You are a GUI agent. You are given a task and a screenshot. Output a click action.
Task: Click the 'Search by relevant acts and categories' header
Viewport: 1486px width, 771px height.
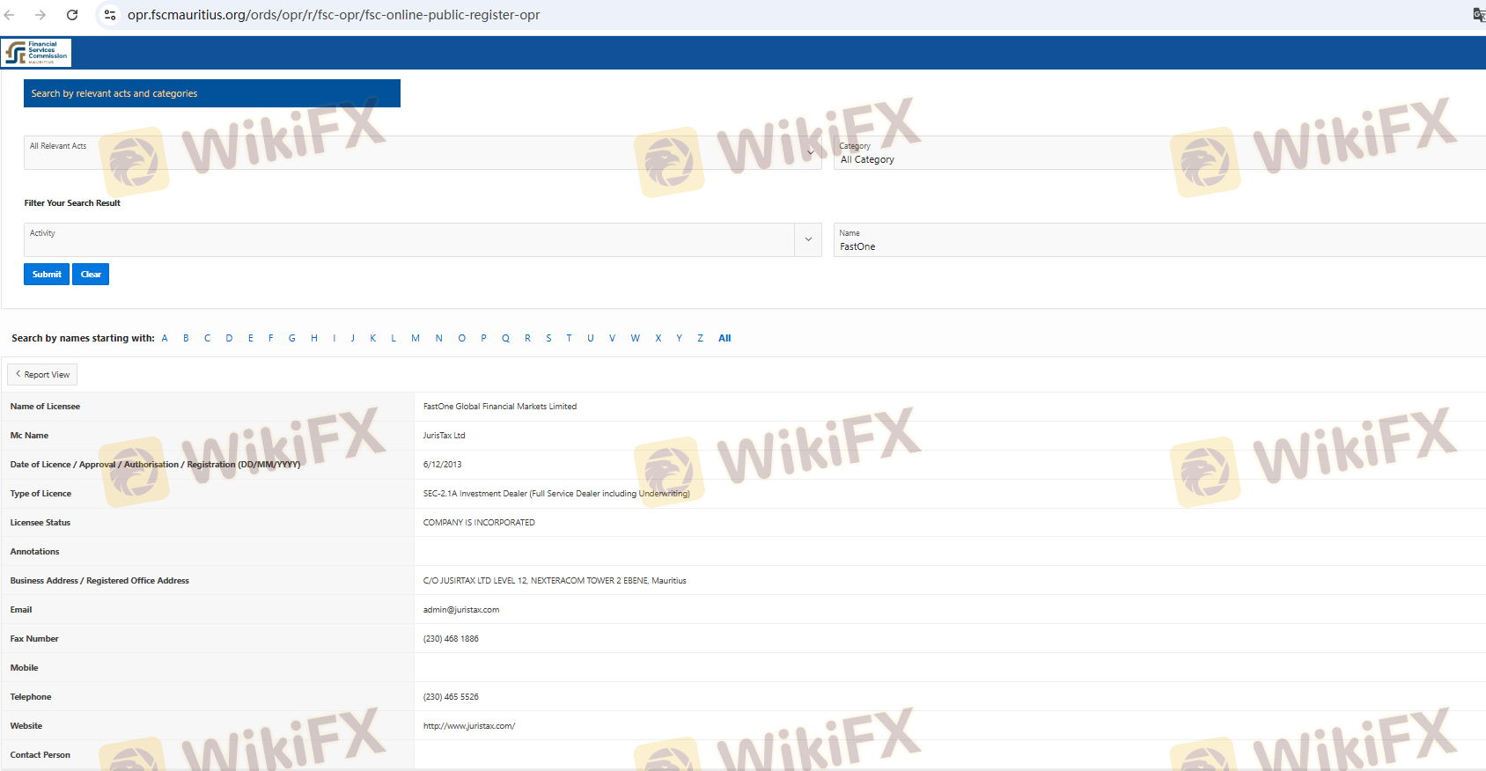pos(212,93)
